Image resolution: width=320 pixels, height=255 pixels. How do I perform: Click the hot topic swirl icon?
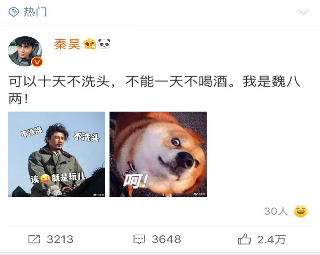(14, 12)
